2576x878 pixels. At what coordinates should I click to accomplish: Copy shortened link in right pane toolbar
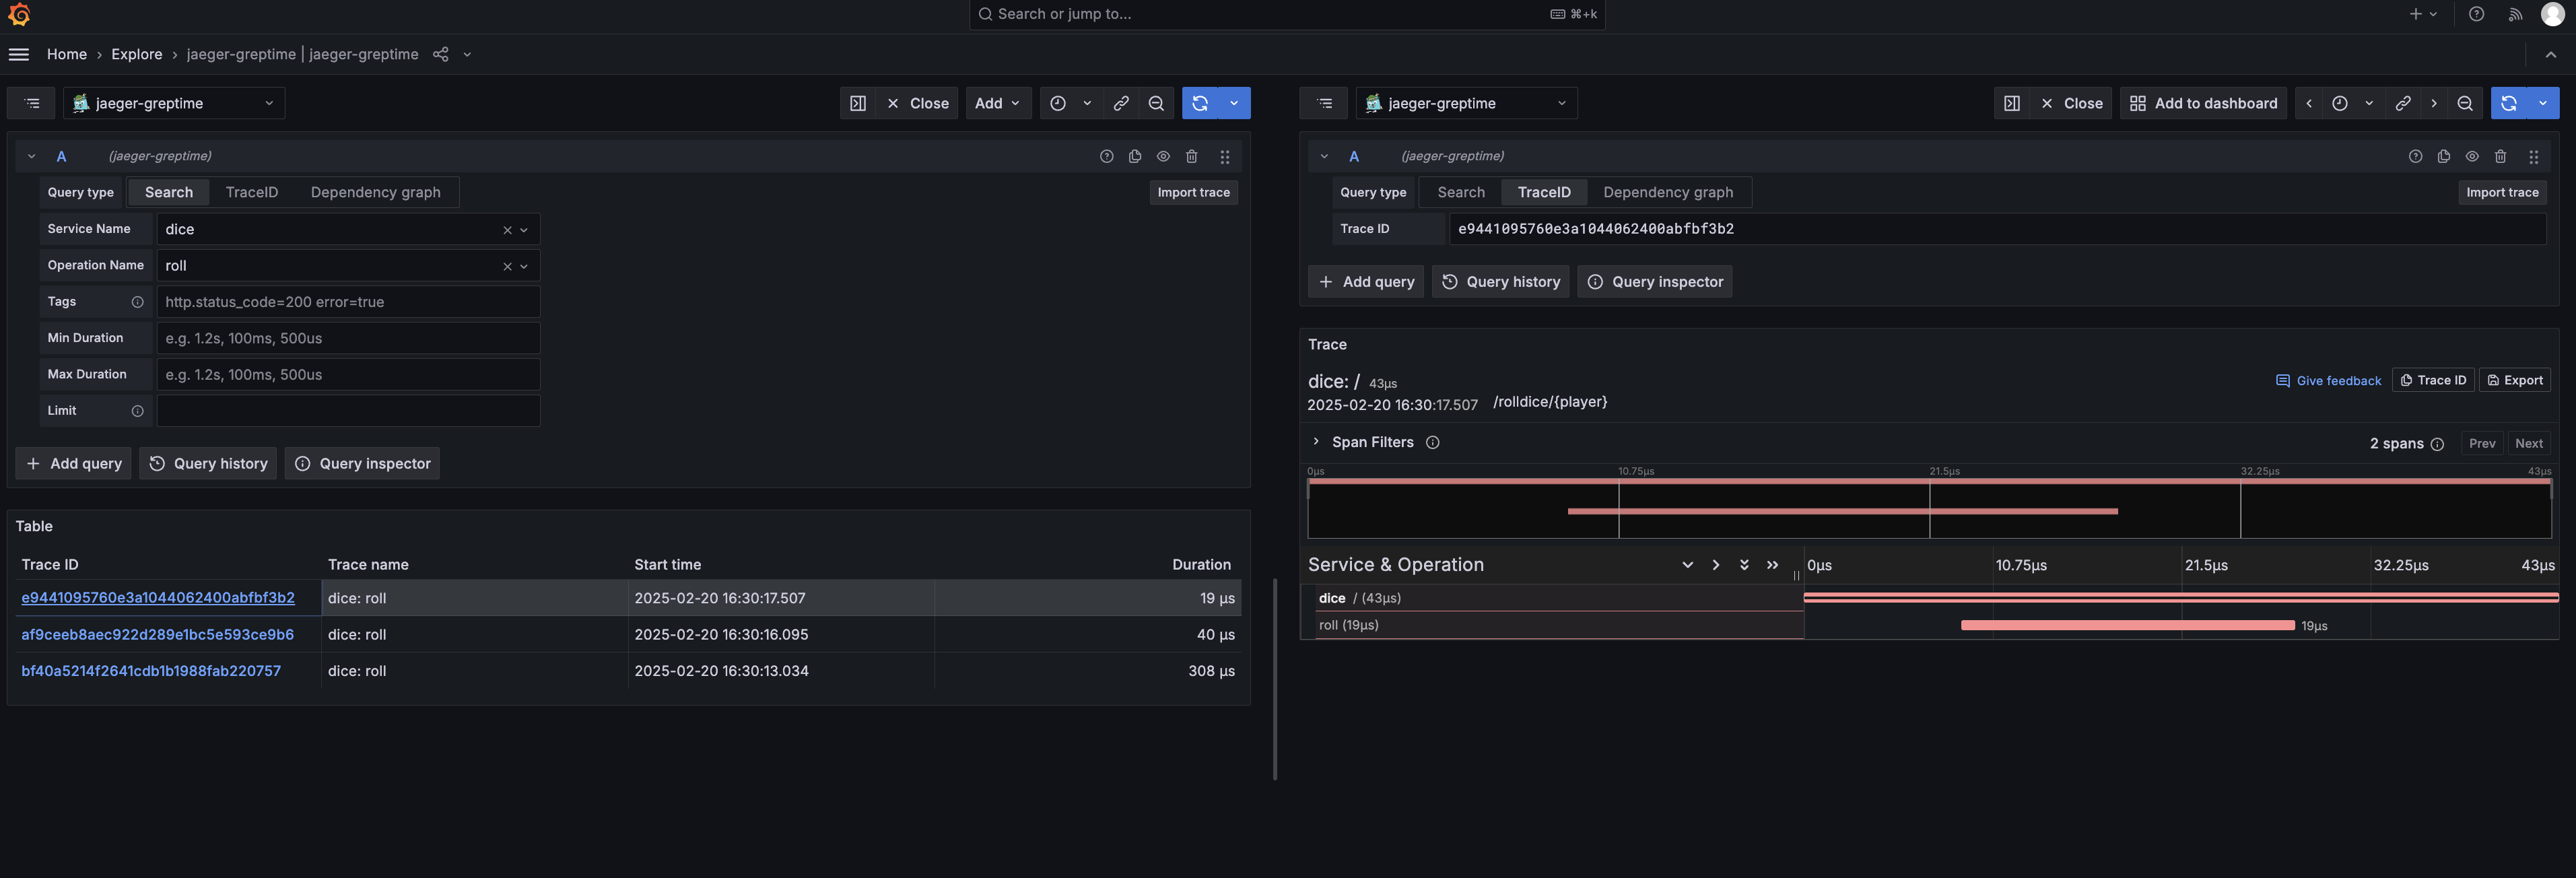pos(2402,103)
